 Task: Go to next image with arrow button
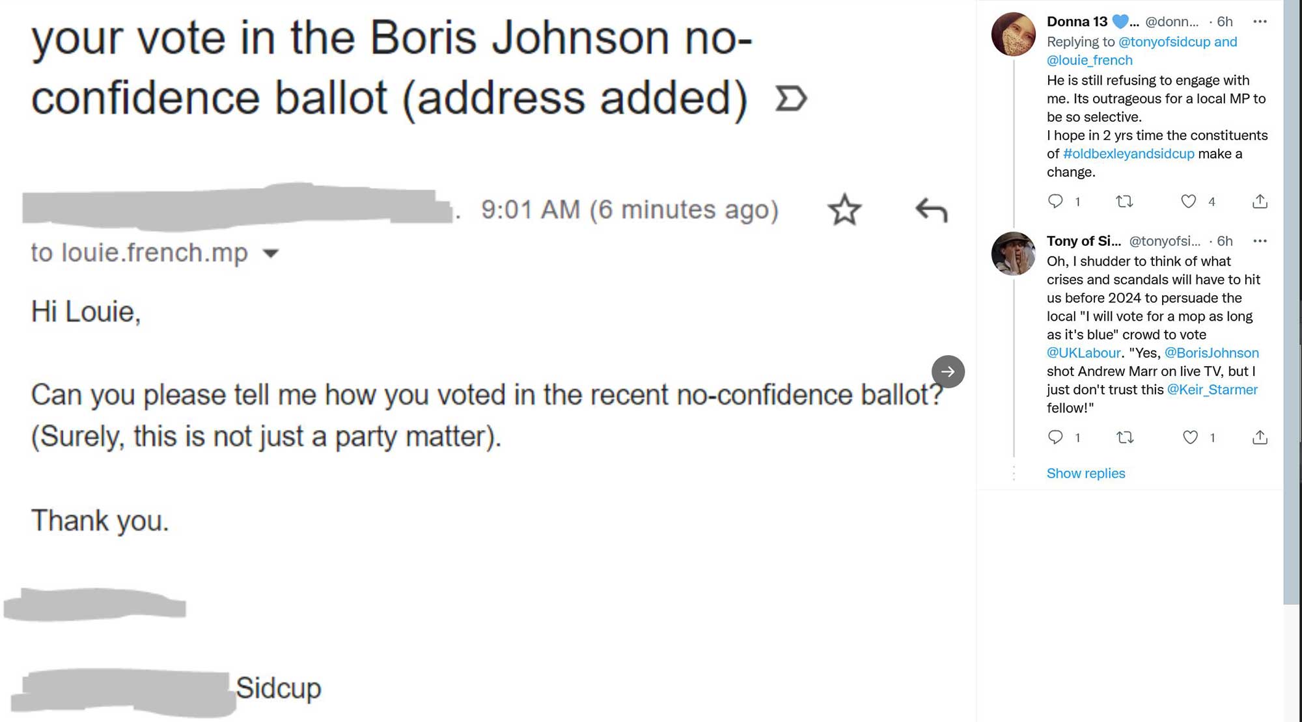[948, 371]
